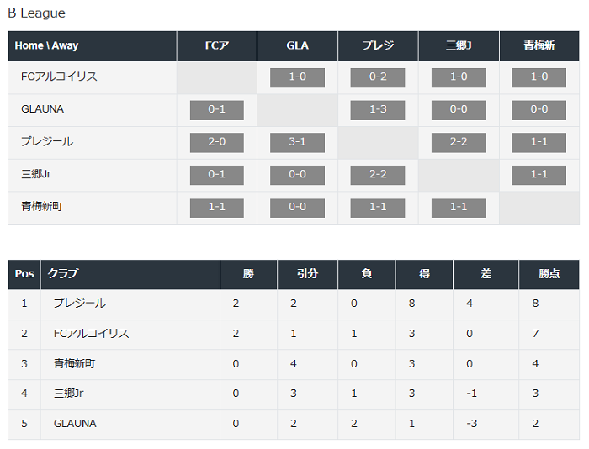Sort standings by the 勝点 column header
The image size is (589, 449).
pyautogui.click(x=549, y=274)
